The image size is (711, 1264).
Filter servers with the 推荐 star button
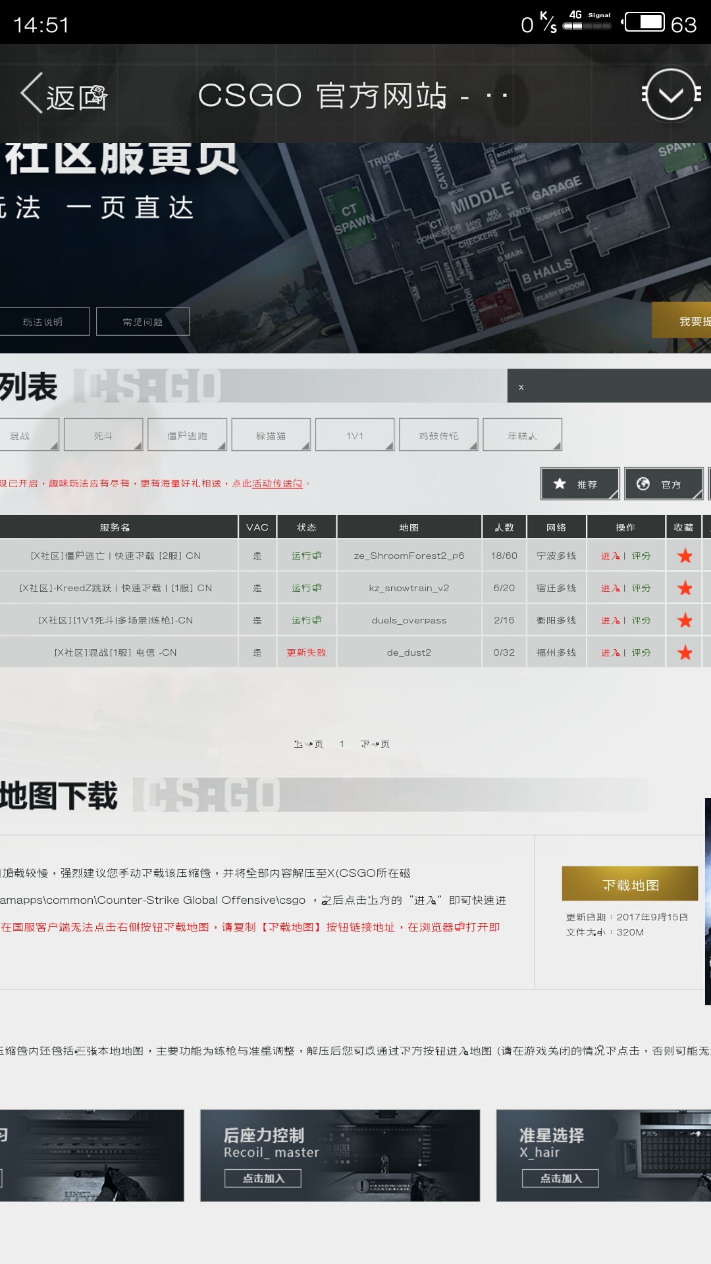[580, 484]
